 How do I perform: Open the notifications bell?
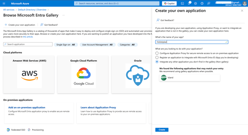click(x=189, y=3)
